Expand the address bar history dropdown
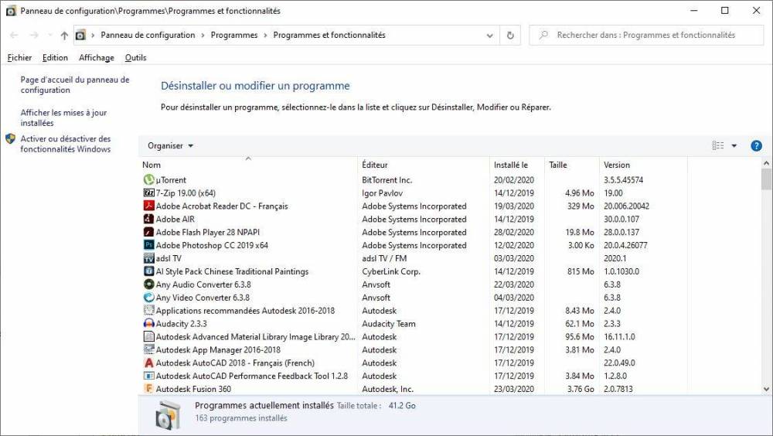The width and height of the screenshot is (773, 436). [x=490, y=36]
